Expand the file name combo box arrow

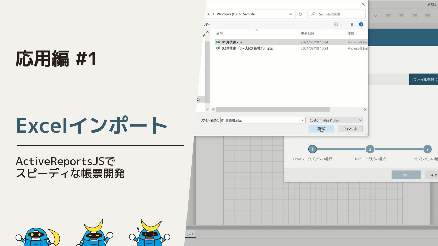coord(302,120)
